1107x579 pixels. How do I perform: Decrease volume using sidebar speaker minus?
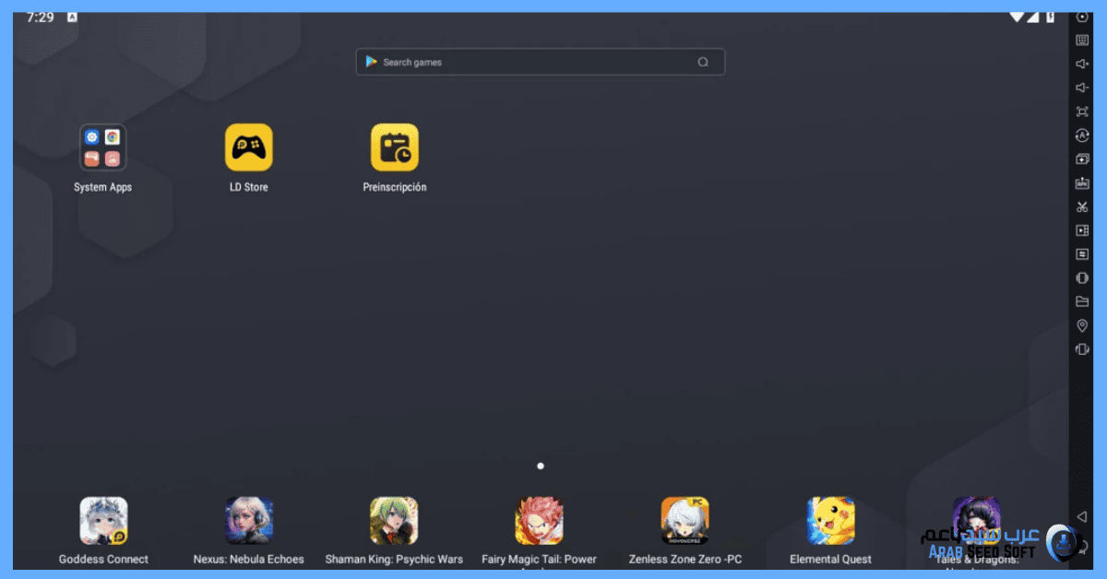pos(1082,88)
